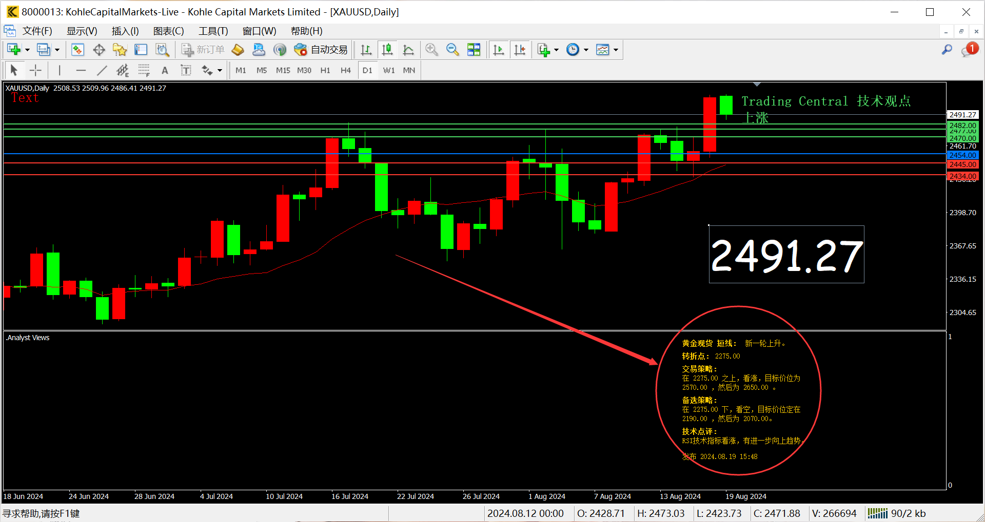This screenshot has width=985, height=522.
Task: Switch to line chart display
Action: click(x=408, y=50)
